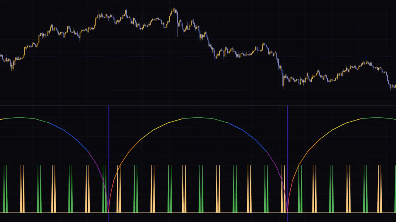The image size is (396, 222).
Task: Click the green apex of the middle cycle arc
Action: (198, 117)
